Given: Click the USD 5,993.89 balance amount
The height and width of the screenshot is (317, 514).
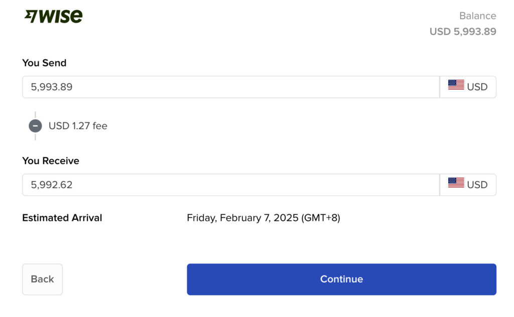Looking at the screenshot, I should point(463,32).
